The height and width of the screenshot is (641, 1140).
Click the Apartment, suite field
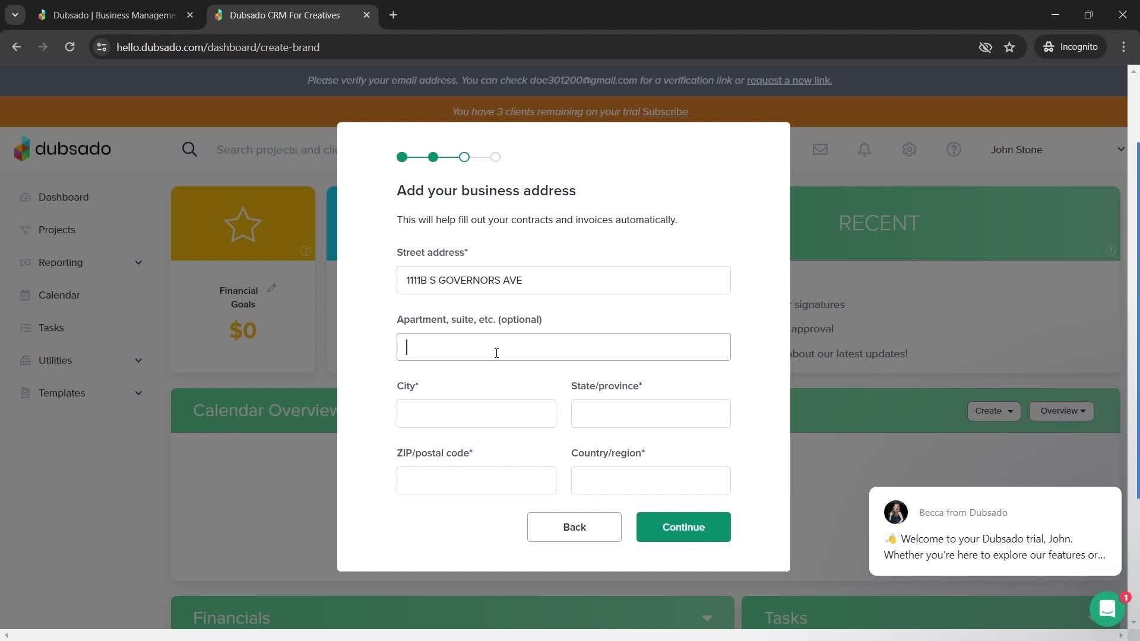coord(563,347)
